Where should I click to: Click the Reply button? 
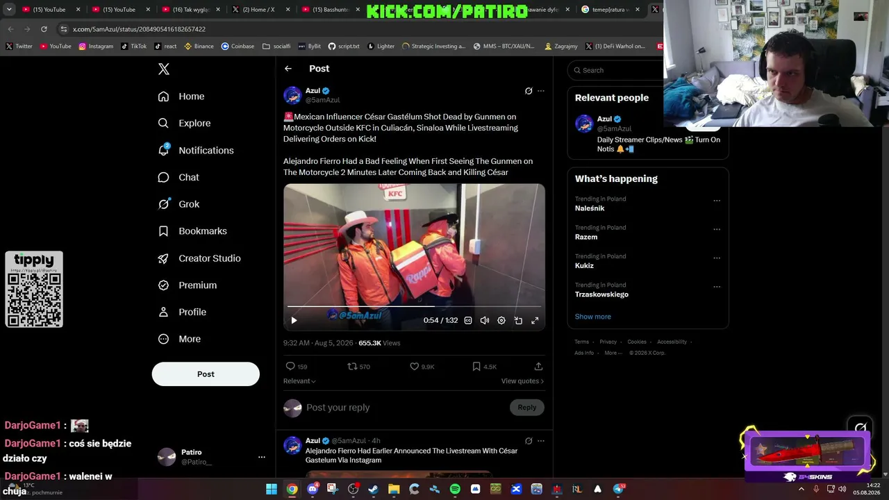pyautogui.click(x=527, y=408)
